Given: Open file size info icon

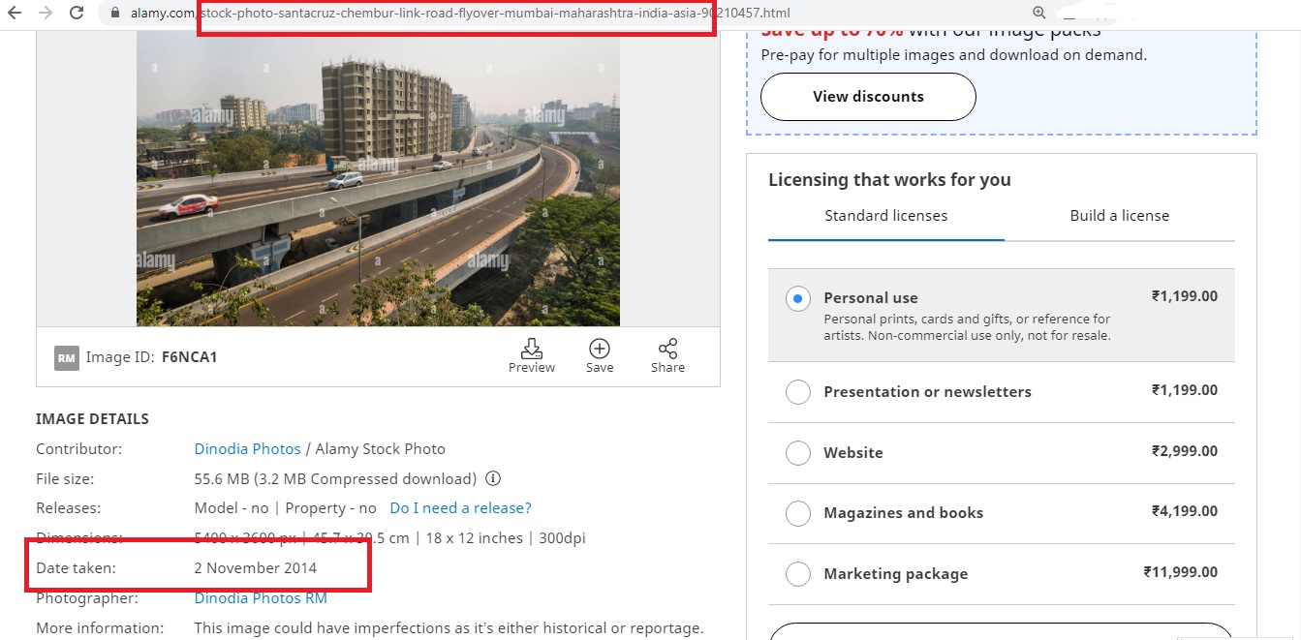Looking at the screenshot, I should [x=492, y=478].
